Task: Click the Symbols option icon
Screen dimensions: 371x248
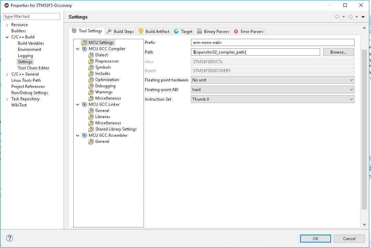Action: coord(91,67)
